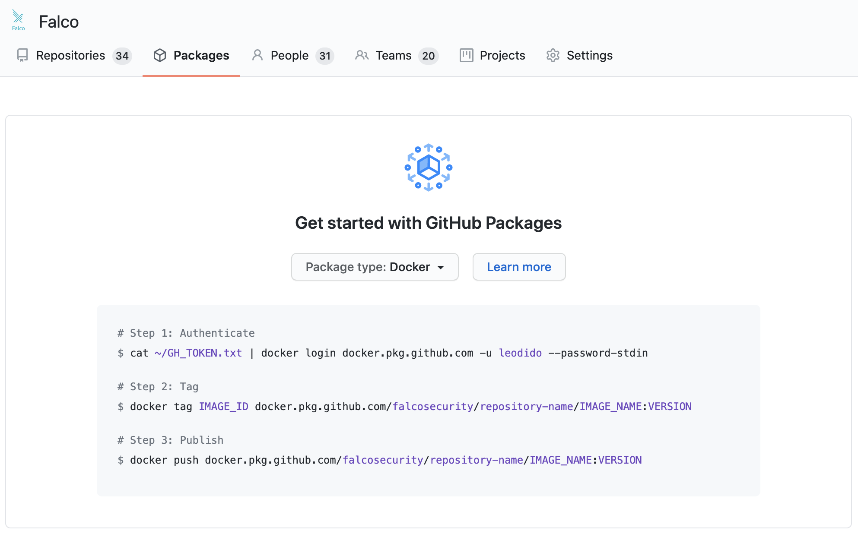Click the Falco heading title

pos(59,21)
